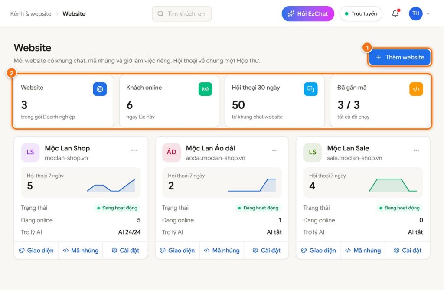This screenshot has height=290, width=444.
Task: Click the orange Đã gắn mã code icon
Action: 416,89
